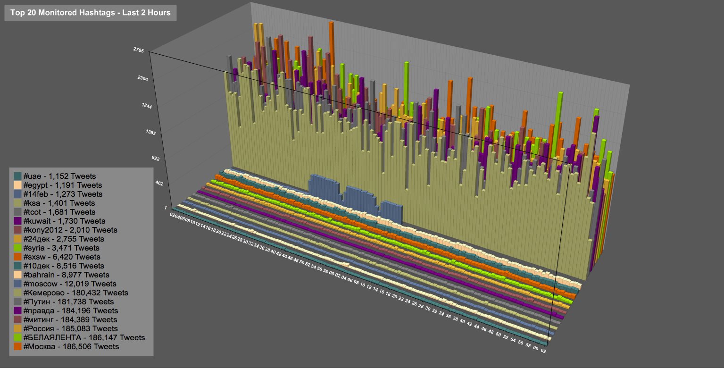Select the #ksa legend color swatch

point(17,203)
